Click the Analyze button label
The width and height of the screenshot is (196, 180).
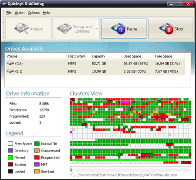coord(37,29)
